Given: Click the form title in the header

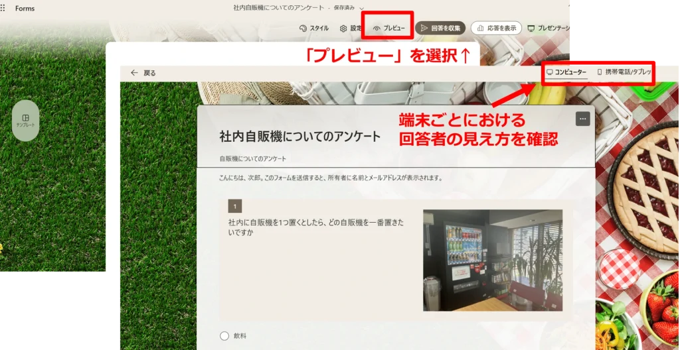Looking at the screenshot, I should point(278,8).
